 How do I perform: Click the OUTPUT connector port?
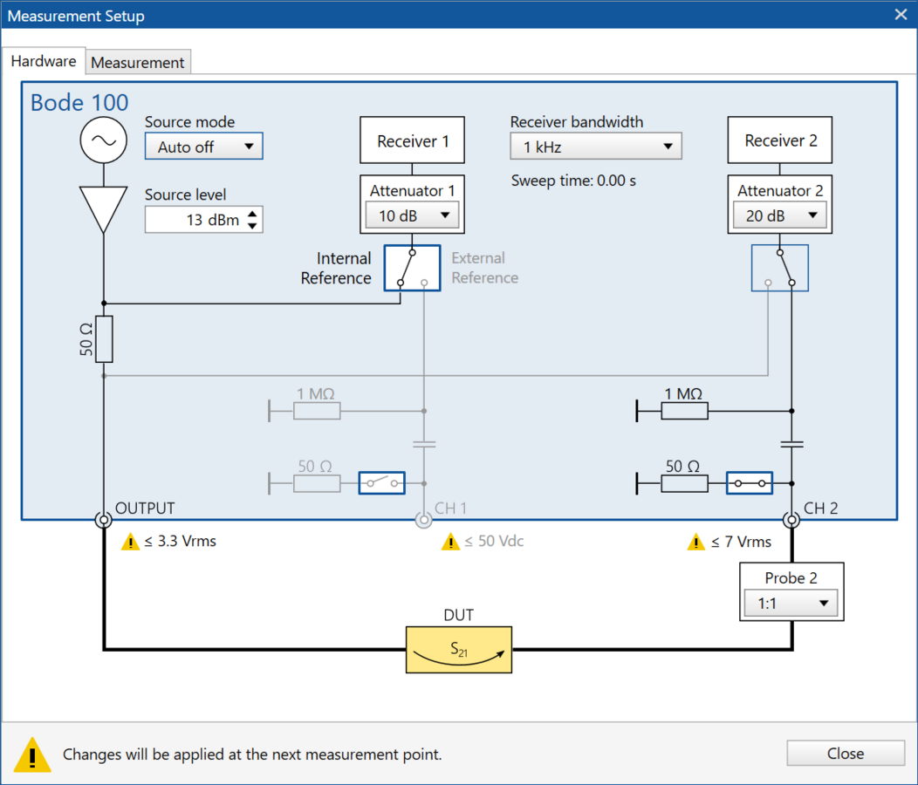104,520
